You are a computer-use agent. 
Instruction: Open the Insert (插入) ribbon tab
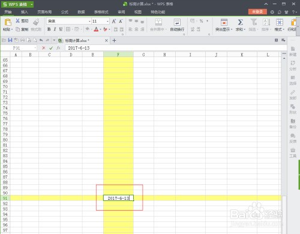pos(24,12)
